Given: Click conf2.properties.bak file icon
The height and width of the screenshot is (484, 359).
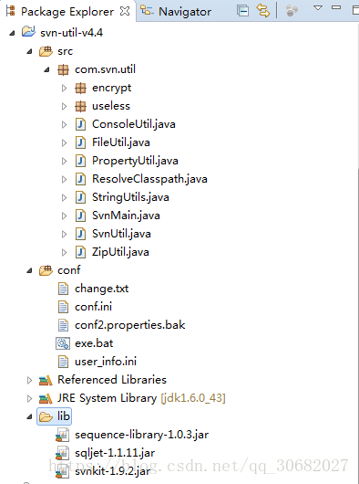Looking at the screenshot, I should (x=63, y=325).
